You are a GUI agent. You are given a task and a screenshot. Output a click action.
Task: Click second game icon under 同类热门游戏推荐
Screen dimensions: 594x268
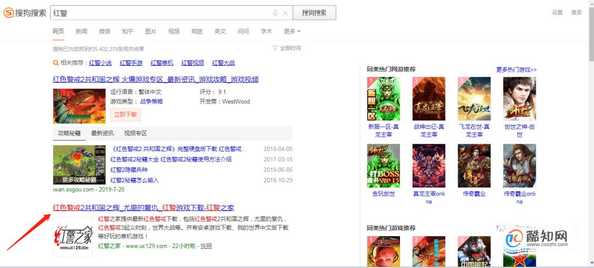coord(429,252)
